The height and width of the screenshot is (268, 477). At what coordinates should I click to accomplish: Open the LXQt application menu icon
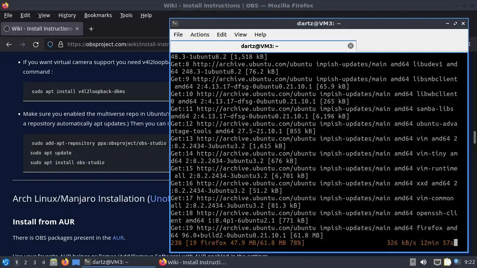[6, 262]
